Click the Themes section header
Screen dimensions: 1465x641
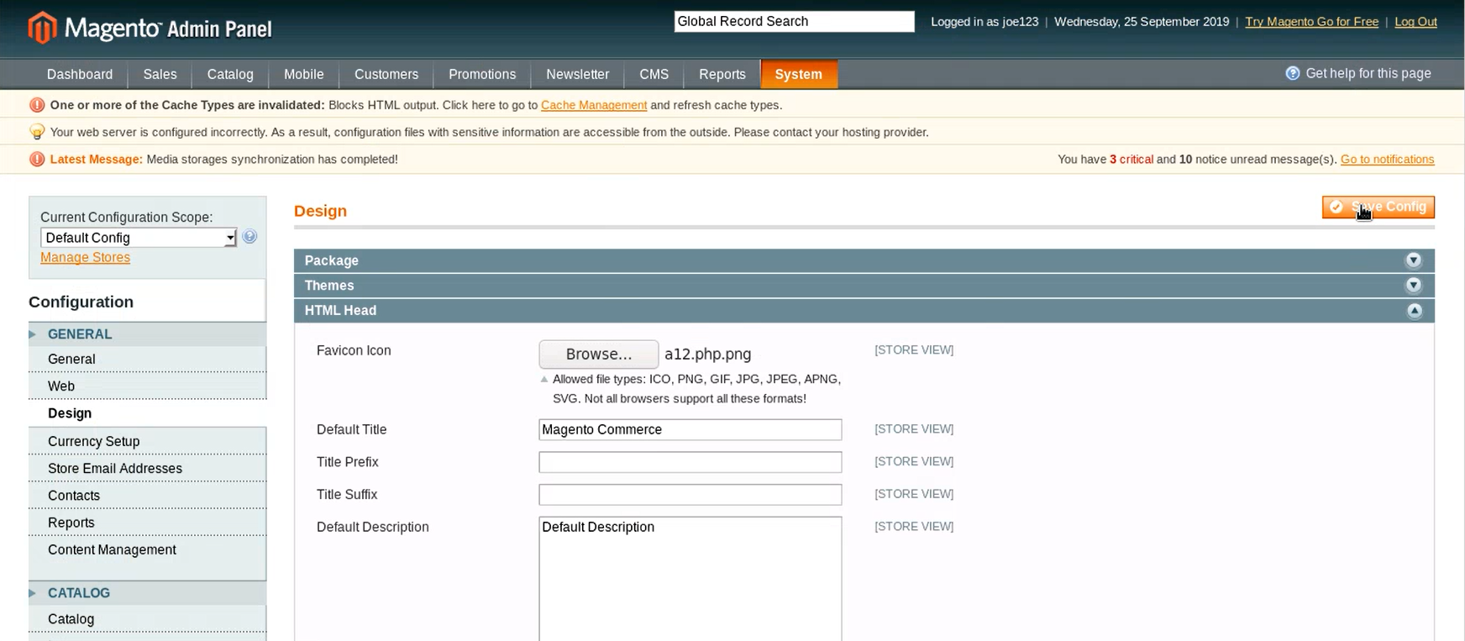click(x=864, y=286)
